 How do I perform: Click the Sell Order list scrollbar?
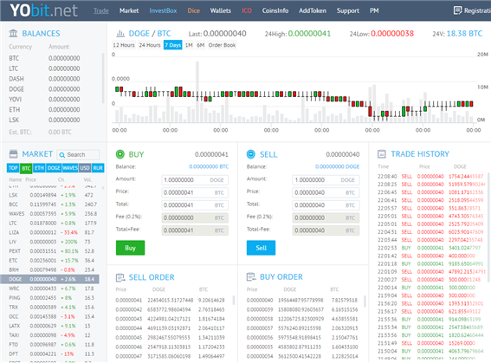coord(234,300)
